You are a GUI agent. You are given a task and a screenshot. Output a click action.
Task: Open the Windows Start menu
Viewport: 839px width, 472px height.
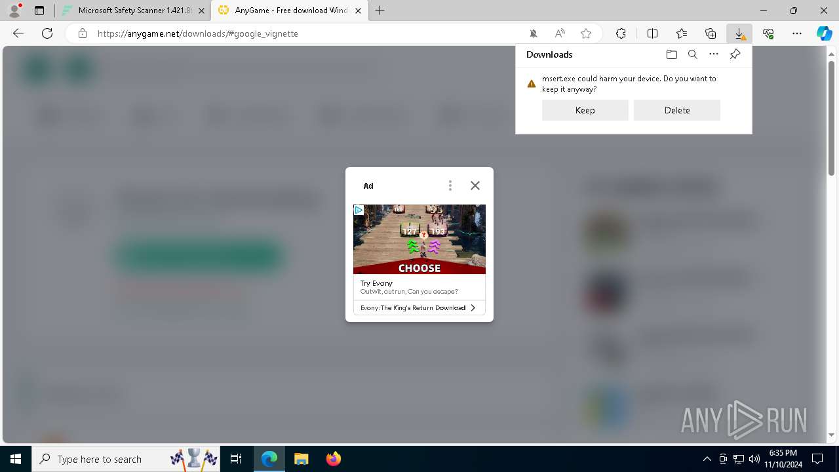tap(16, 459)
